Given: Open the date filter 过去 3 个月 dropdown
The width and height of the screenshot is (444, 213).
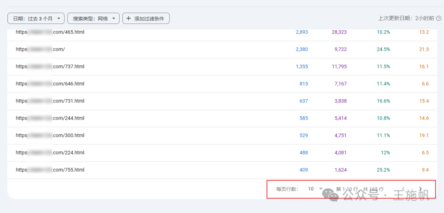Looking at the screenshot, I should point(36,18).
